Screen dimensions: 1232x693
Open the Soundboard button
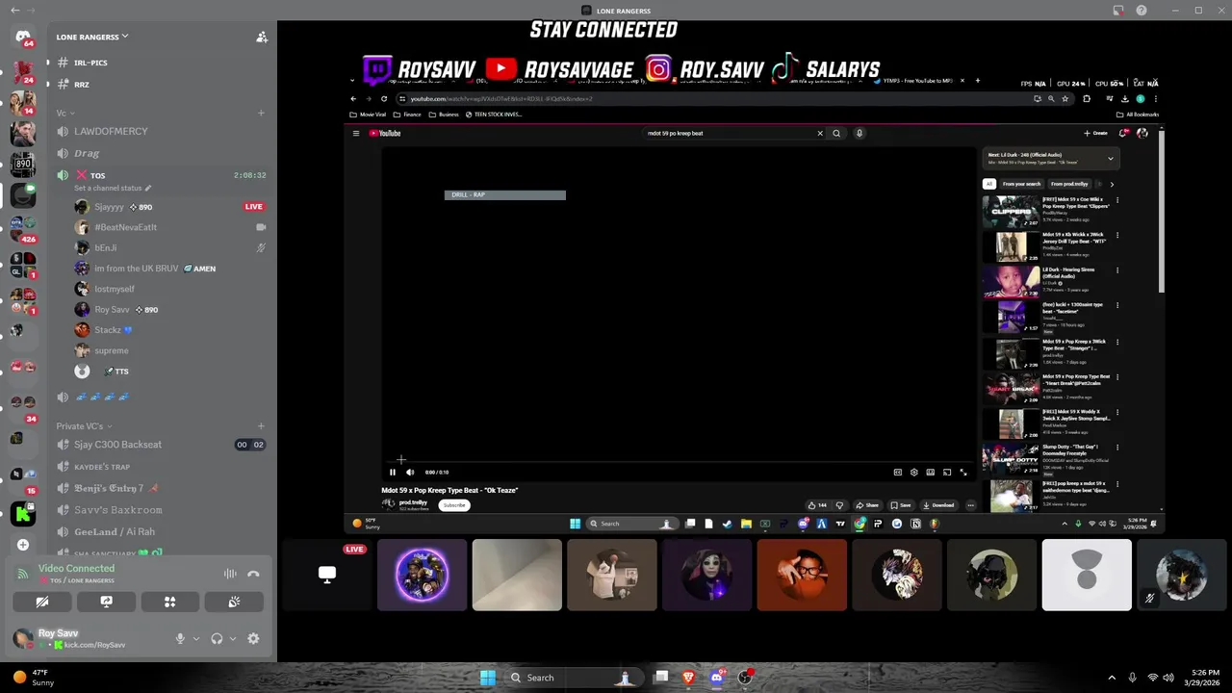[x=233, y=602]
